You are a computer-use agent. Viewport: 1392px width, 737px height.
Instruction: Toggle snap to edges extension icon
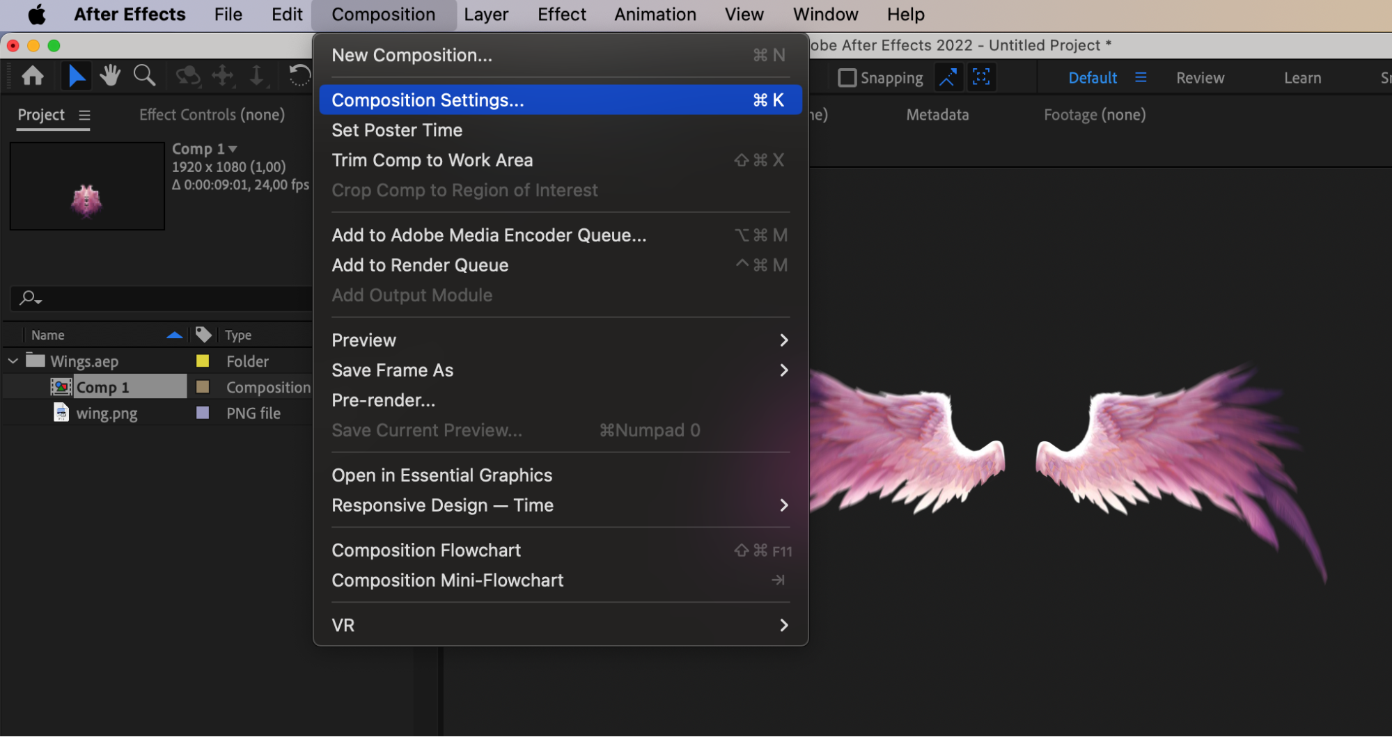click(947, 77)
